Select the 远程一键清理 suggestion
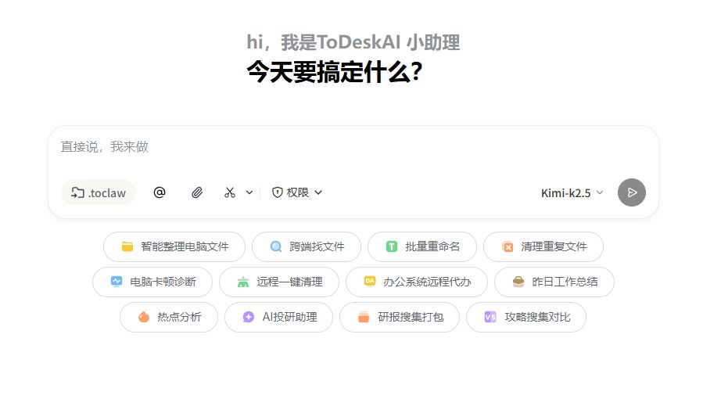 pos(279,282)
